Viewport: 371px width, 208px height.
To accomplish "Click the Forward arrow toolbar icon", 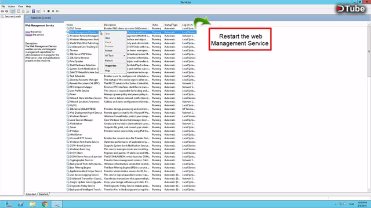I will (x=6, y=11).
